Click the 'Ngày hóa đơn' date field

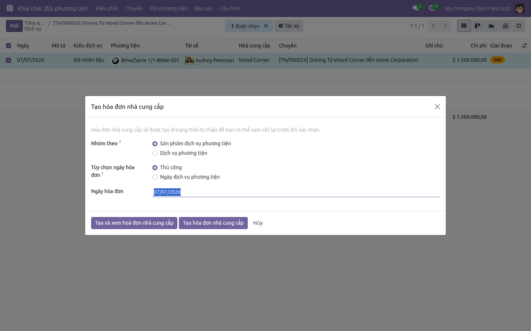[296, 192]
